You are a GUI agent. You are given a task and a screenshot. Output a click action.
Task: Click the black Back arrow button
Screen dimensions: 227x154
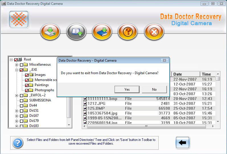coord(183,143)
